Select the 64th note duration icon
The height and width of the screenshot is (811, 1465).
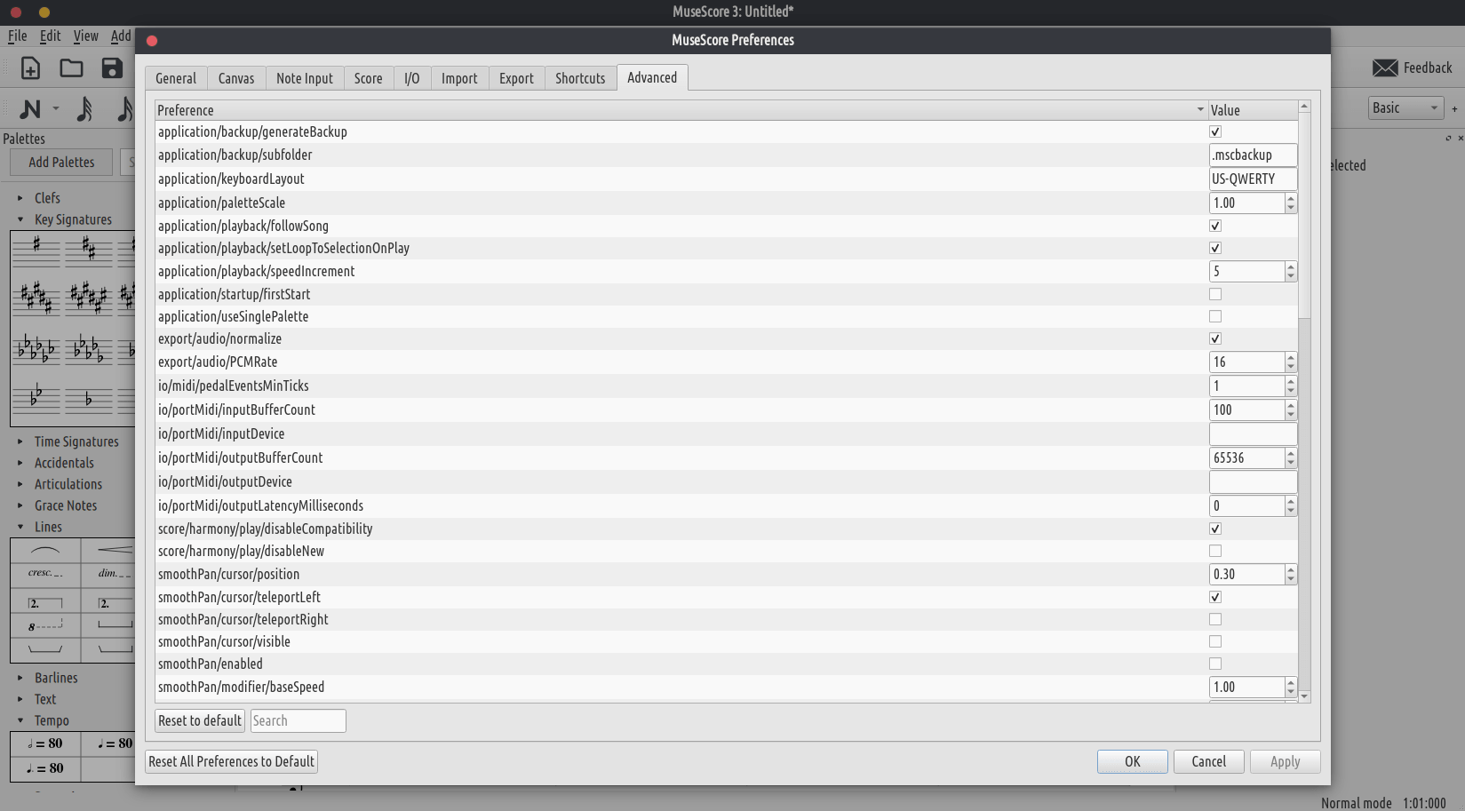[x=84, y=109]
